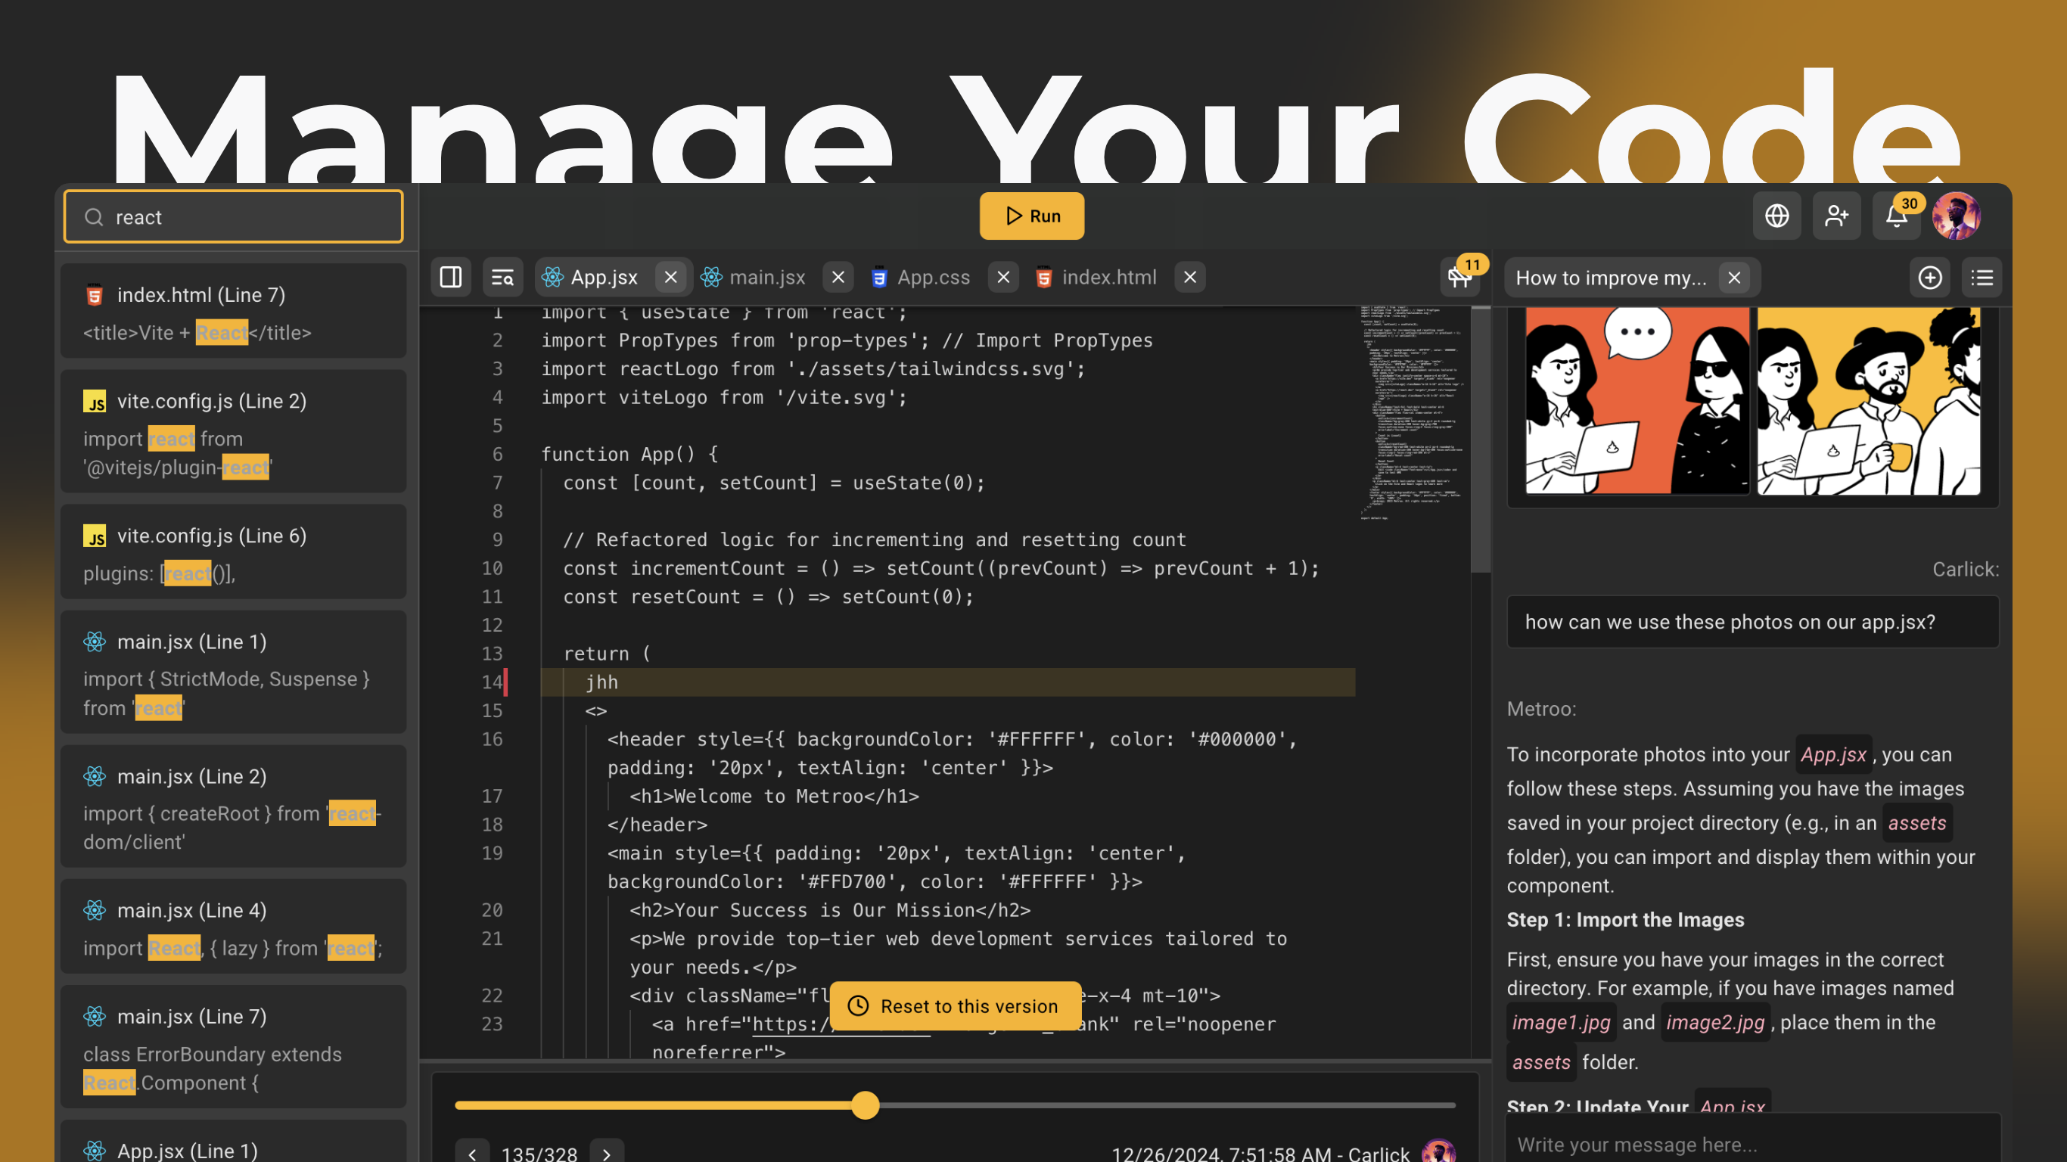Click the App.jsx code tag in Metroo reply
This screenshot has height=1162, width=2067.
pyautogui.click(x=1833, y=754)
